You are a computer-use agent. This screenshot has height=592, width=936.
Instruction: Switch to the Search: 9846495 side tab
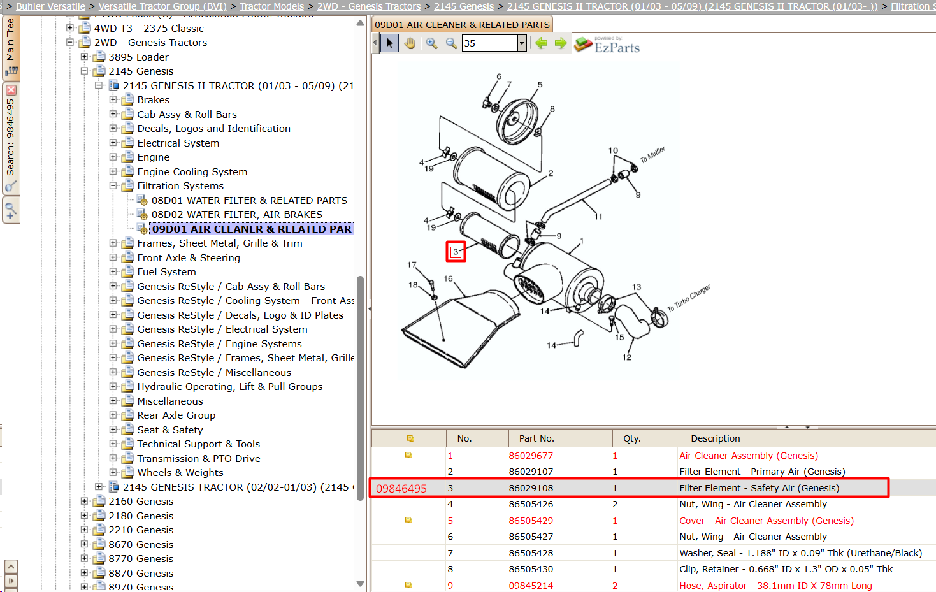(x=11, y=138)
